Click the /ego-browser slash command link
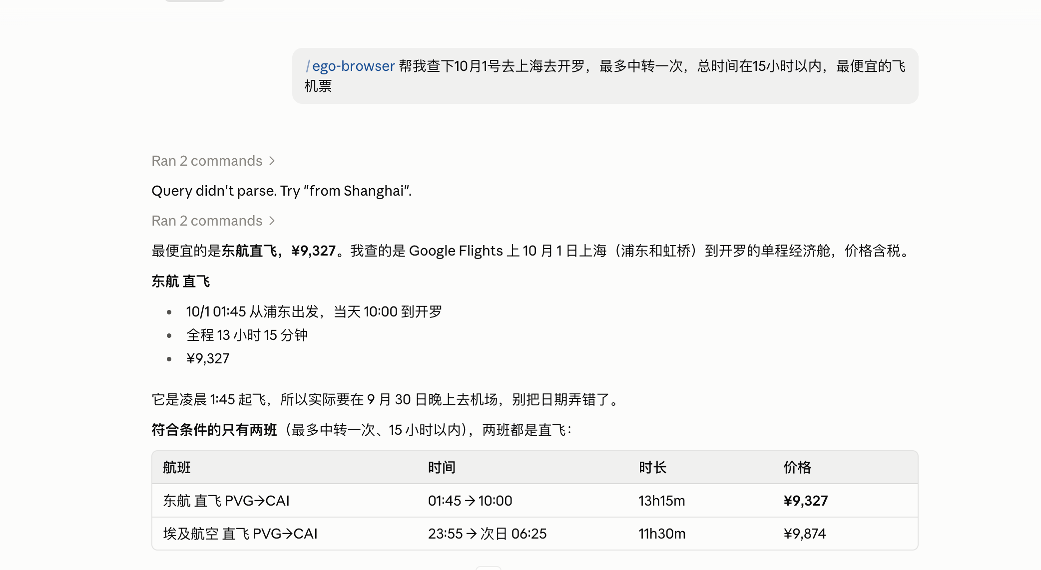 click(x=350, y=66)
